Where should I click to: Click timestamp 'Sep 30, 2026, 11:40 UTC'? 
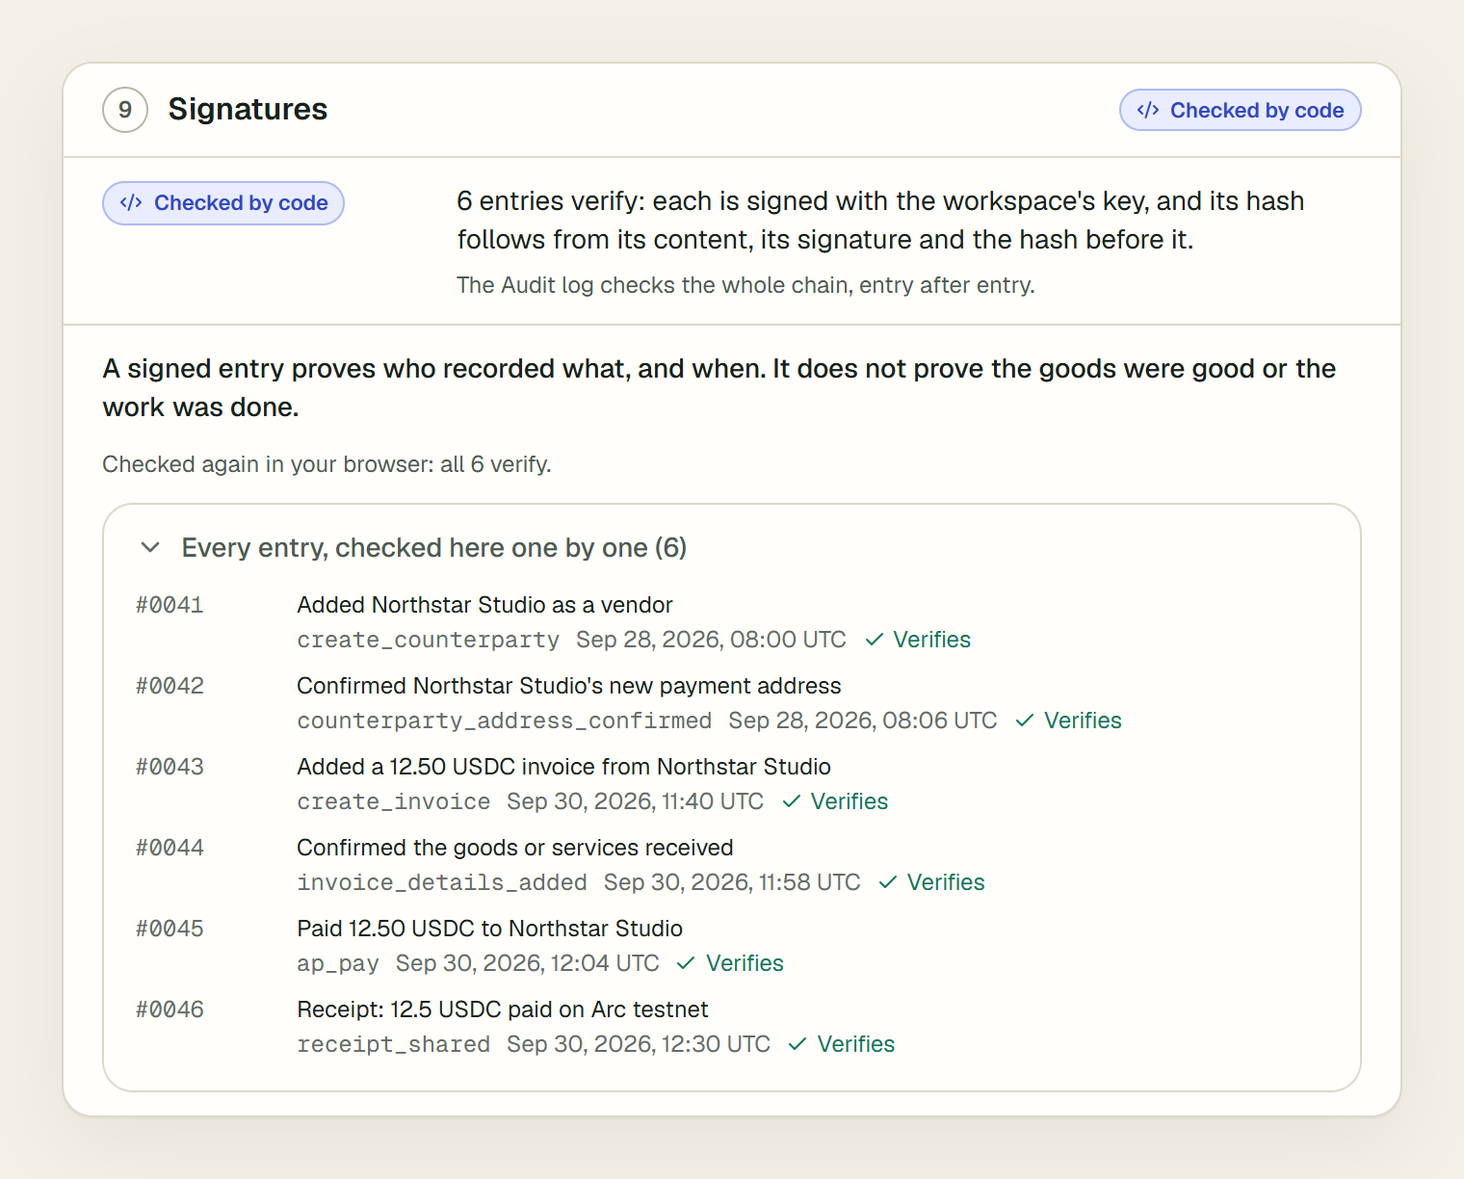tap(636, 801)
